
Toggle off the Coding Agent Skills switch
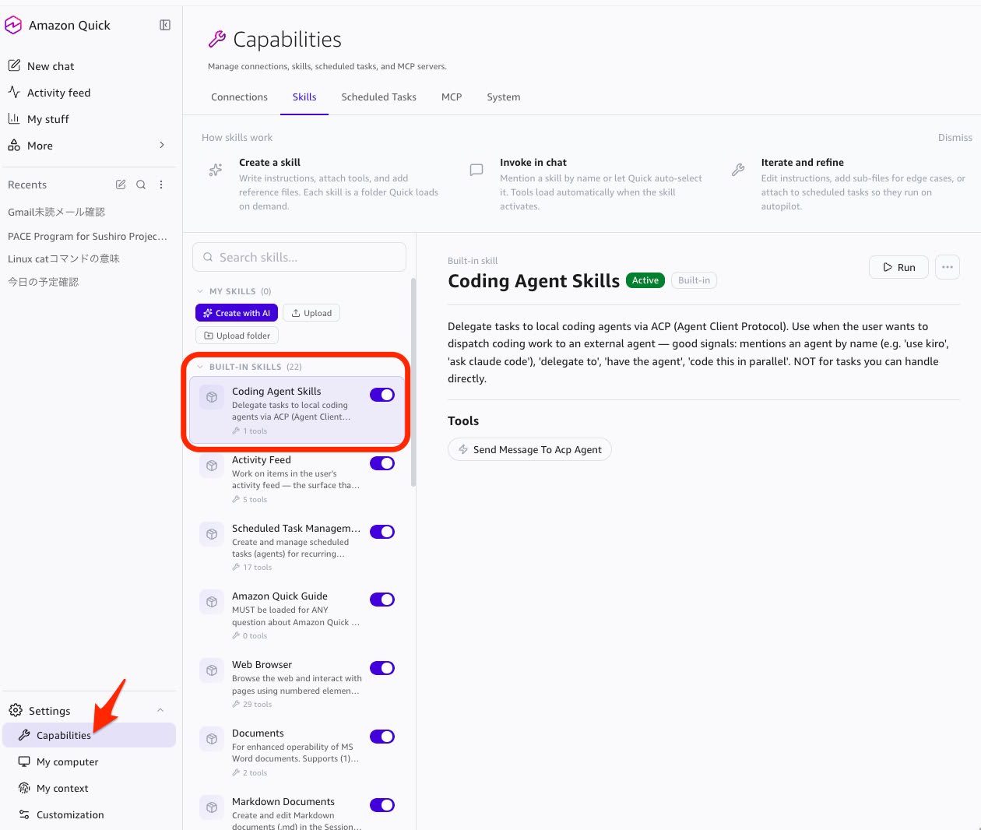[x=382, y=395]
